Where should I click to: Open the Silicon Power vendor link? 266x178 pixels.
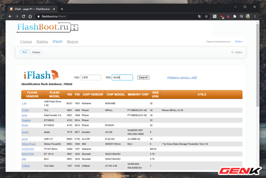tap(29, 144)
